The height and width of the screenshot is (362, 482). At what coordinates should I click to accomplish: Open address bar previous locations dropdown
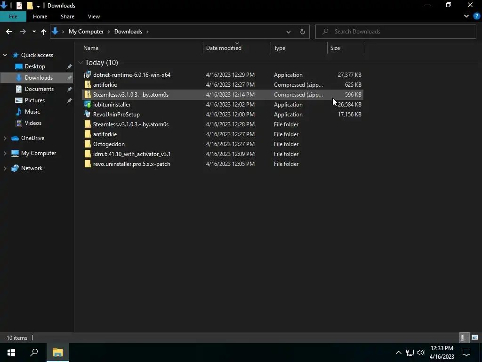[x=289, y=32]
